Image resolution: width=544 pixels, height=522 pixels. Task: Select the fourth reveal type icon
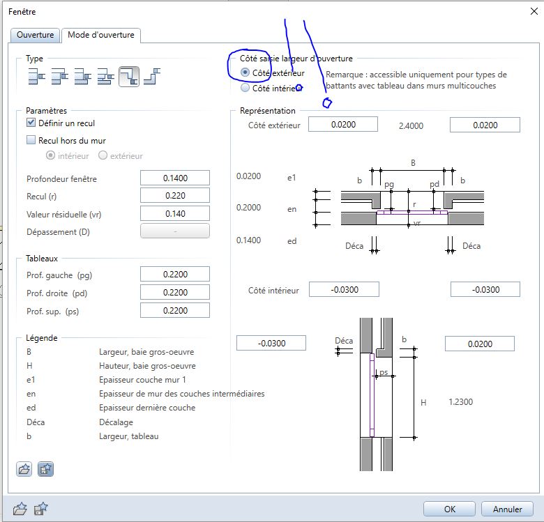point(105,76)
